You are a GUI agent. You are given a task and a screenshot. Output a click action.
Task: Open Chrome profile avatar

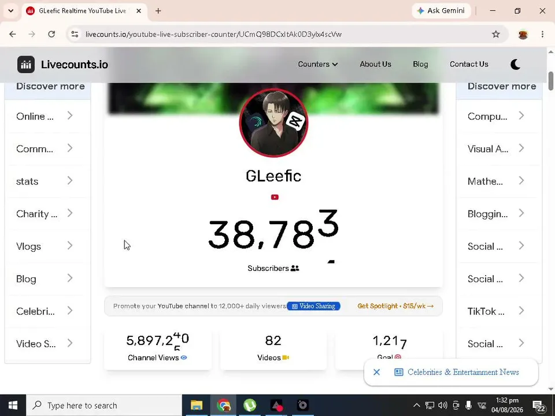click(523, 34)
